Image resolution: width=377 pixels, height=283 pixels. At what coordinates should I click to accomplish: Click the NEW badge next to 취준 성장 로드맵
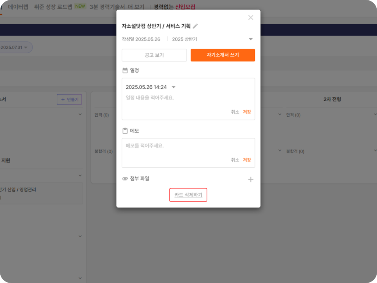pos(80,6)
